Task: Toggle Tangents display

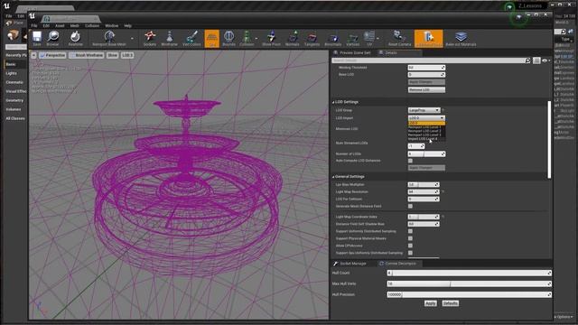Action: (312, 38)
